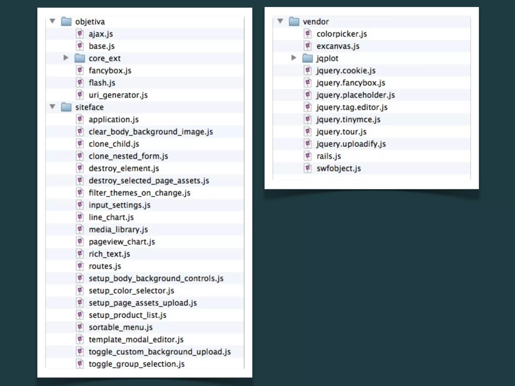Screen dimensions: 515x386
Task: Click the core_ext folder icon
Action: tap(80, 58)
